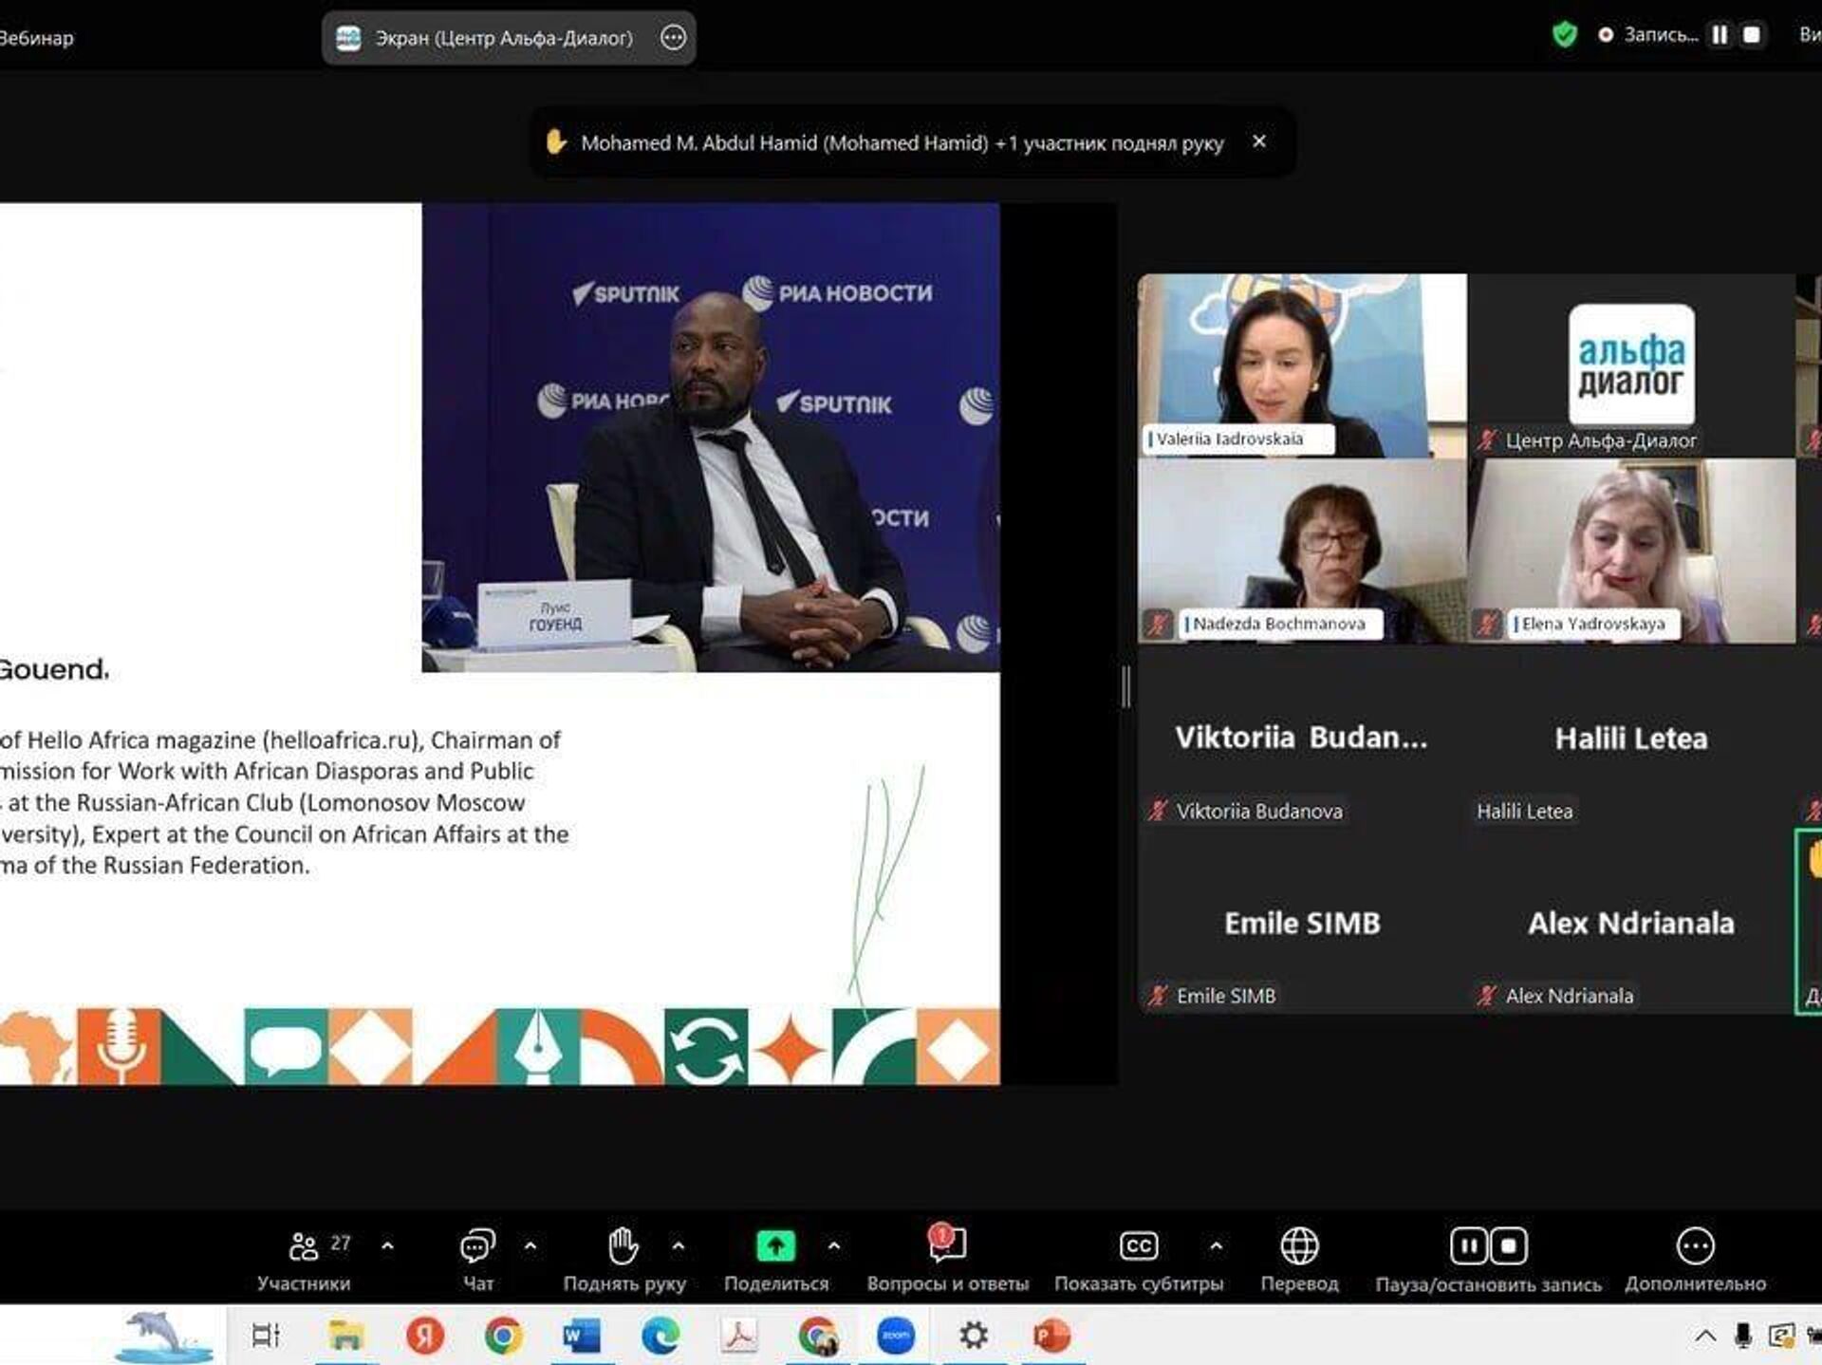The image size is (1822, 1365).
Task: Expand the subtitles options chevron
Action: [x=1216, y=1245]
